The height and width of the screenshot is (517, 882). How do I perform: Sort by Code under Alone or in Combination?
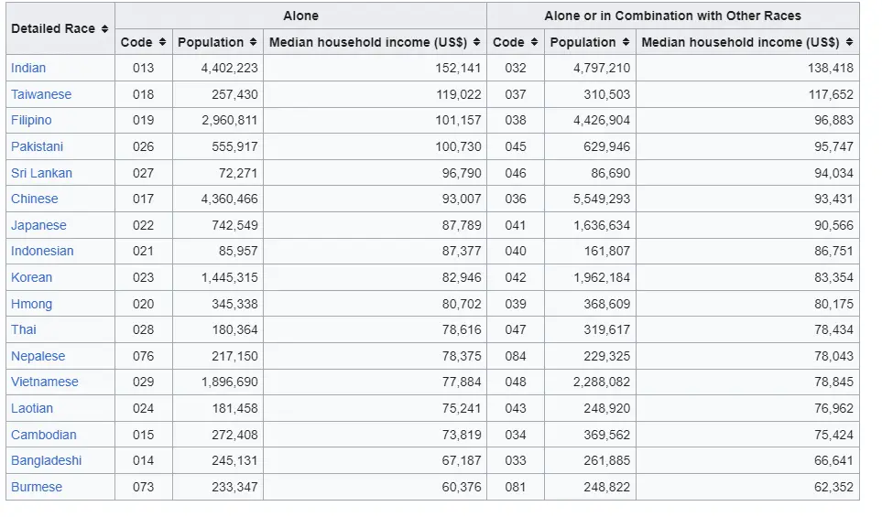[534, 42]
